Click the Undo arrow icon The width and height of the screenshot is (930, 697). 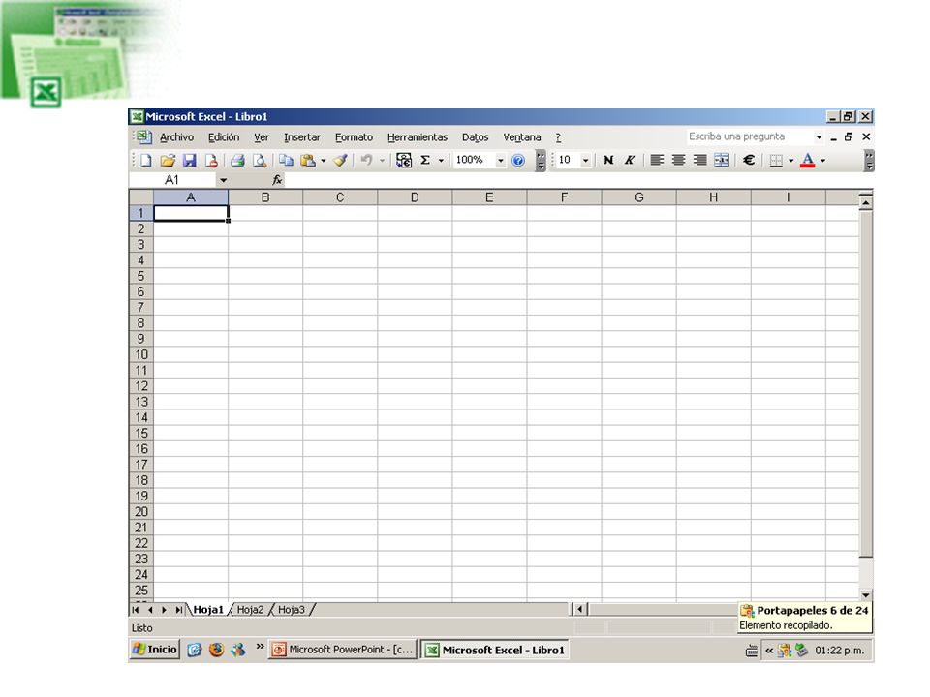coord(366,160)
